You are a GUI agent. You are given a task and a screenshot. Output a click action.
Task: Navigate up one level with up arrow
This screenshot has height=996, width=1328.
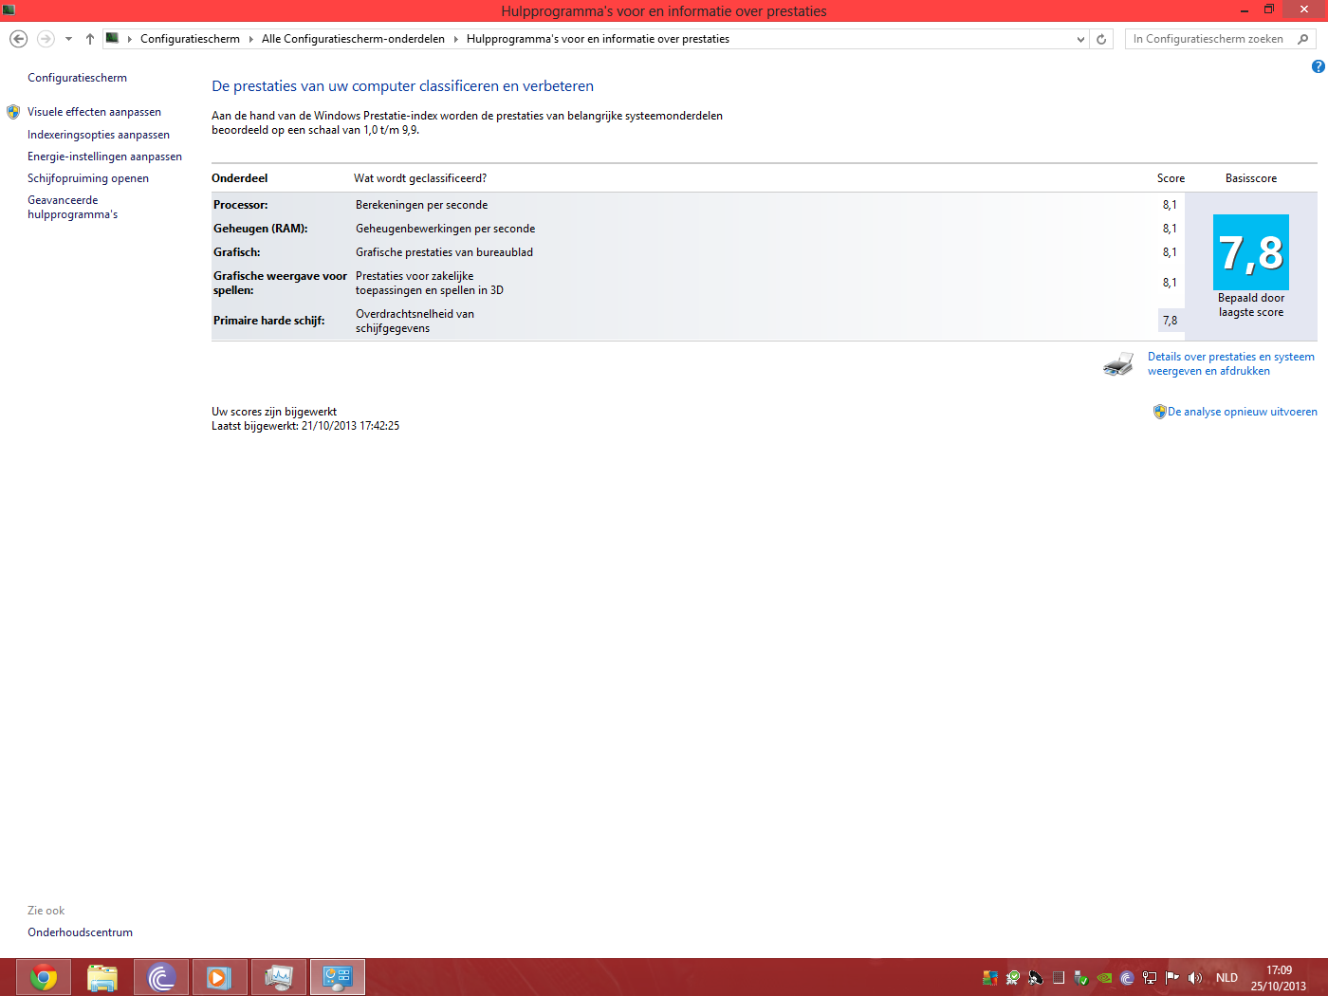coord(90,39)
